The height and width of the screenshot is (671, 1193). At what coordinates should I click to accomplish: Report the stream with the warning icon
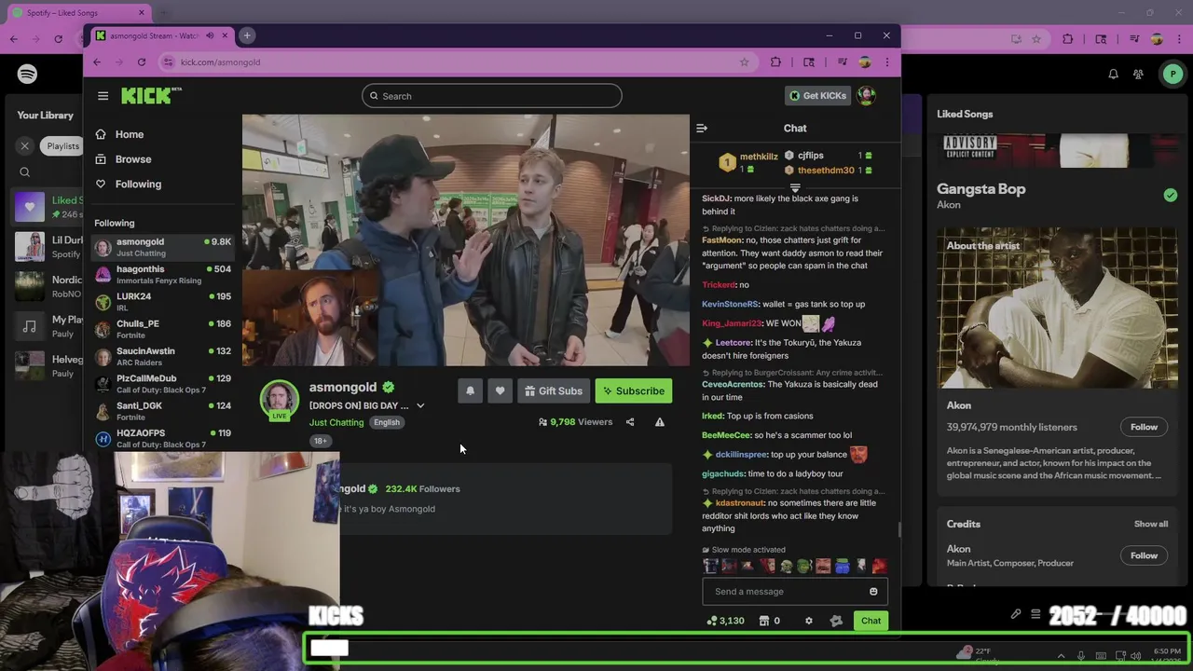pyautogui.click(x=659, y=422)
